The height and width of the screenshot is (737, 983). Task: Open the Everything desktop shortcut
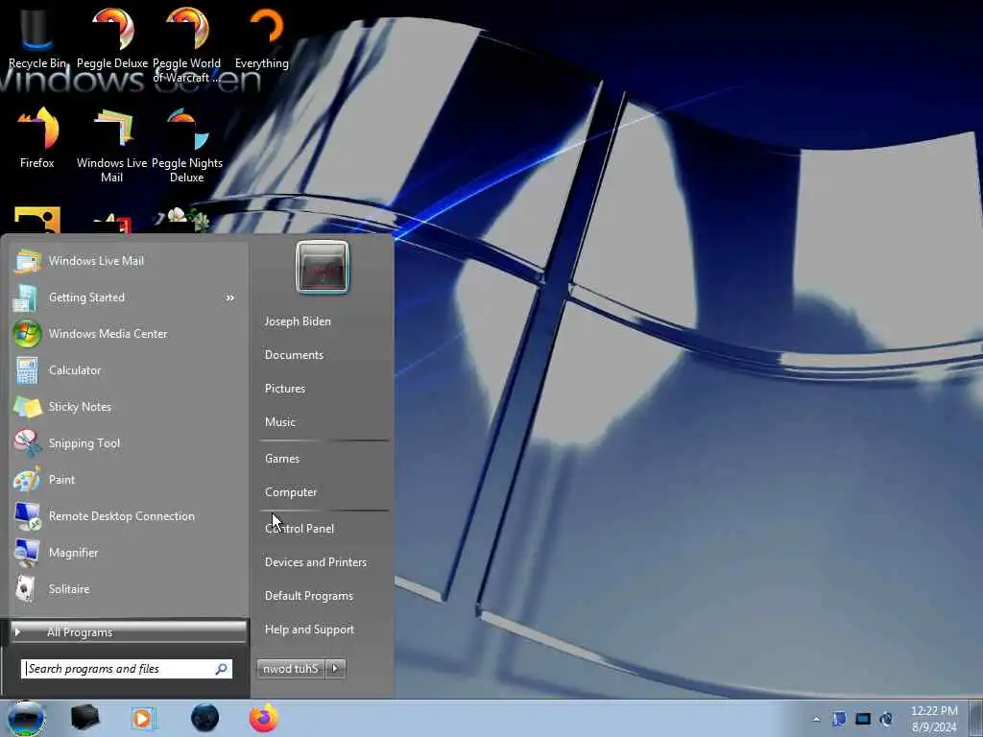point(262,37)
